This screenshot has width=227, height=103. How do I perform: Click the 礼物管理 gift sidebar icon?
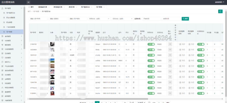pyautogui.click(x=2, y=41)
